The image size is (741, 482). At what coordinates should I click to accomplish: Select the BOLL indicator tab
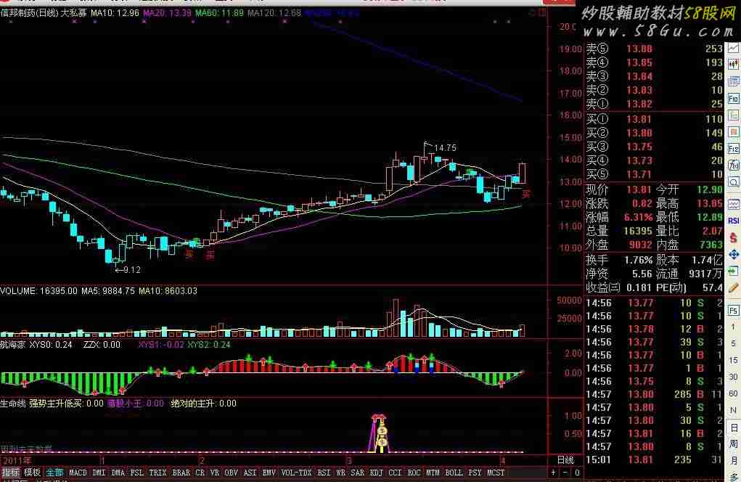coord(454,473)
